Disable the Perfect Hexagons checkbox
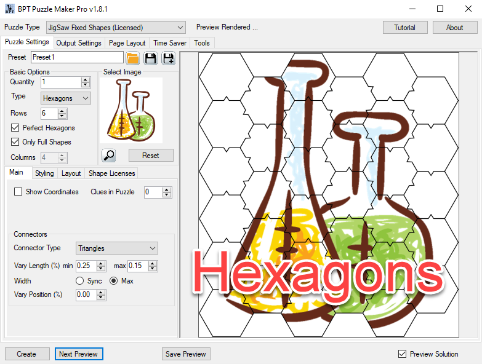 coord(15,128)
